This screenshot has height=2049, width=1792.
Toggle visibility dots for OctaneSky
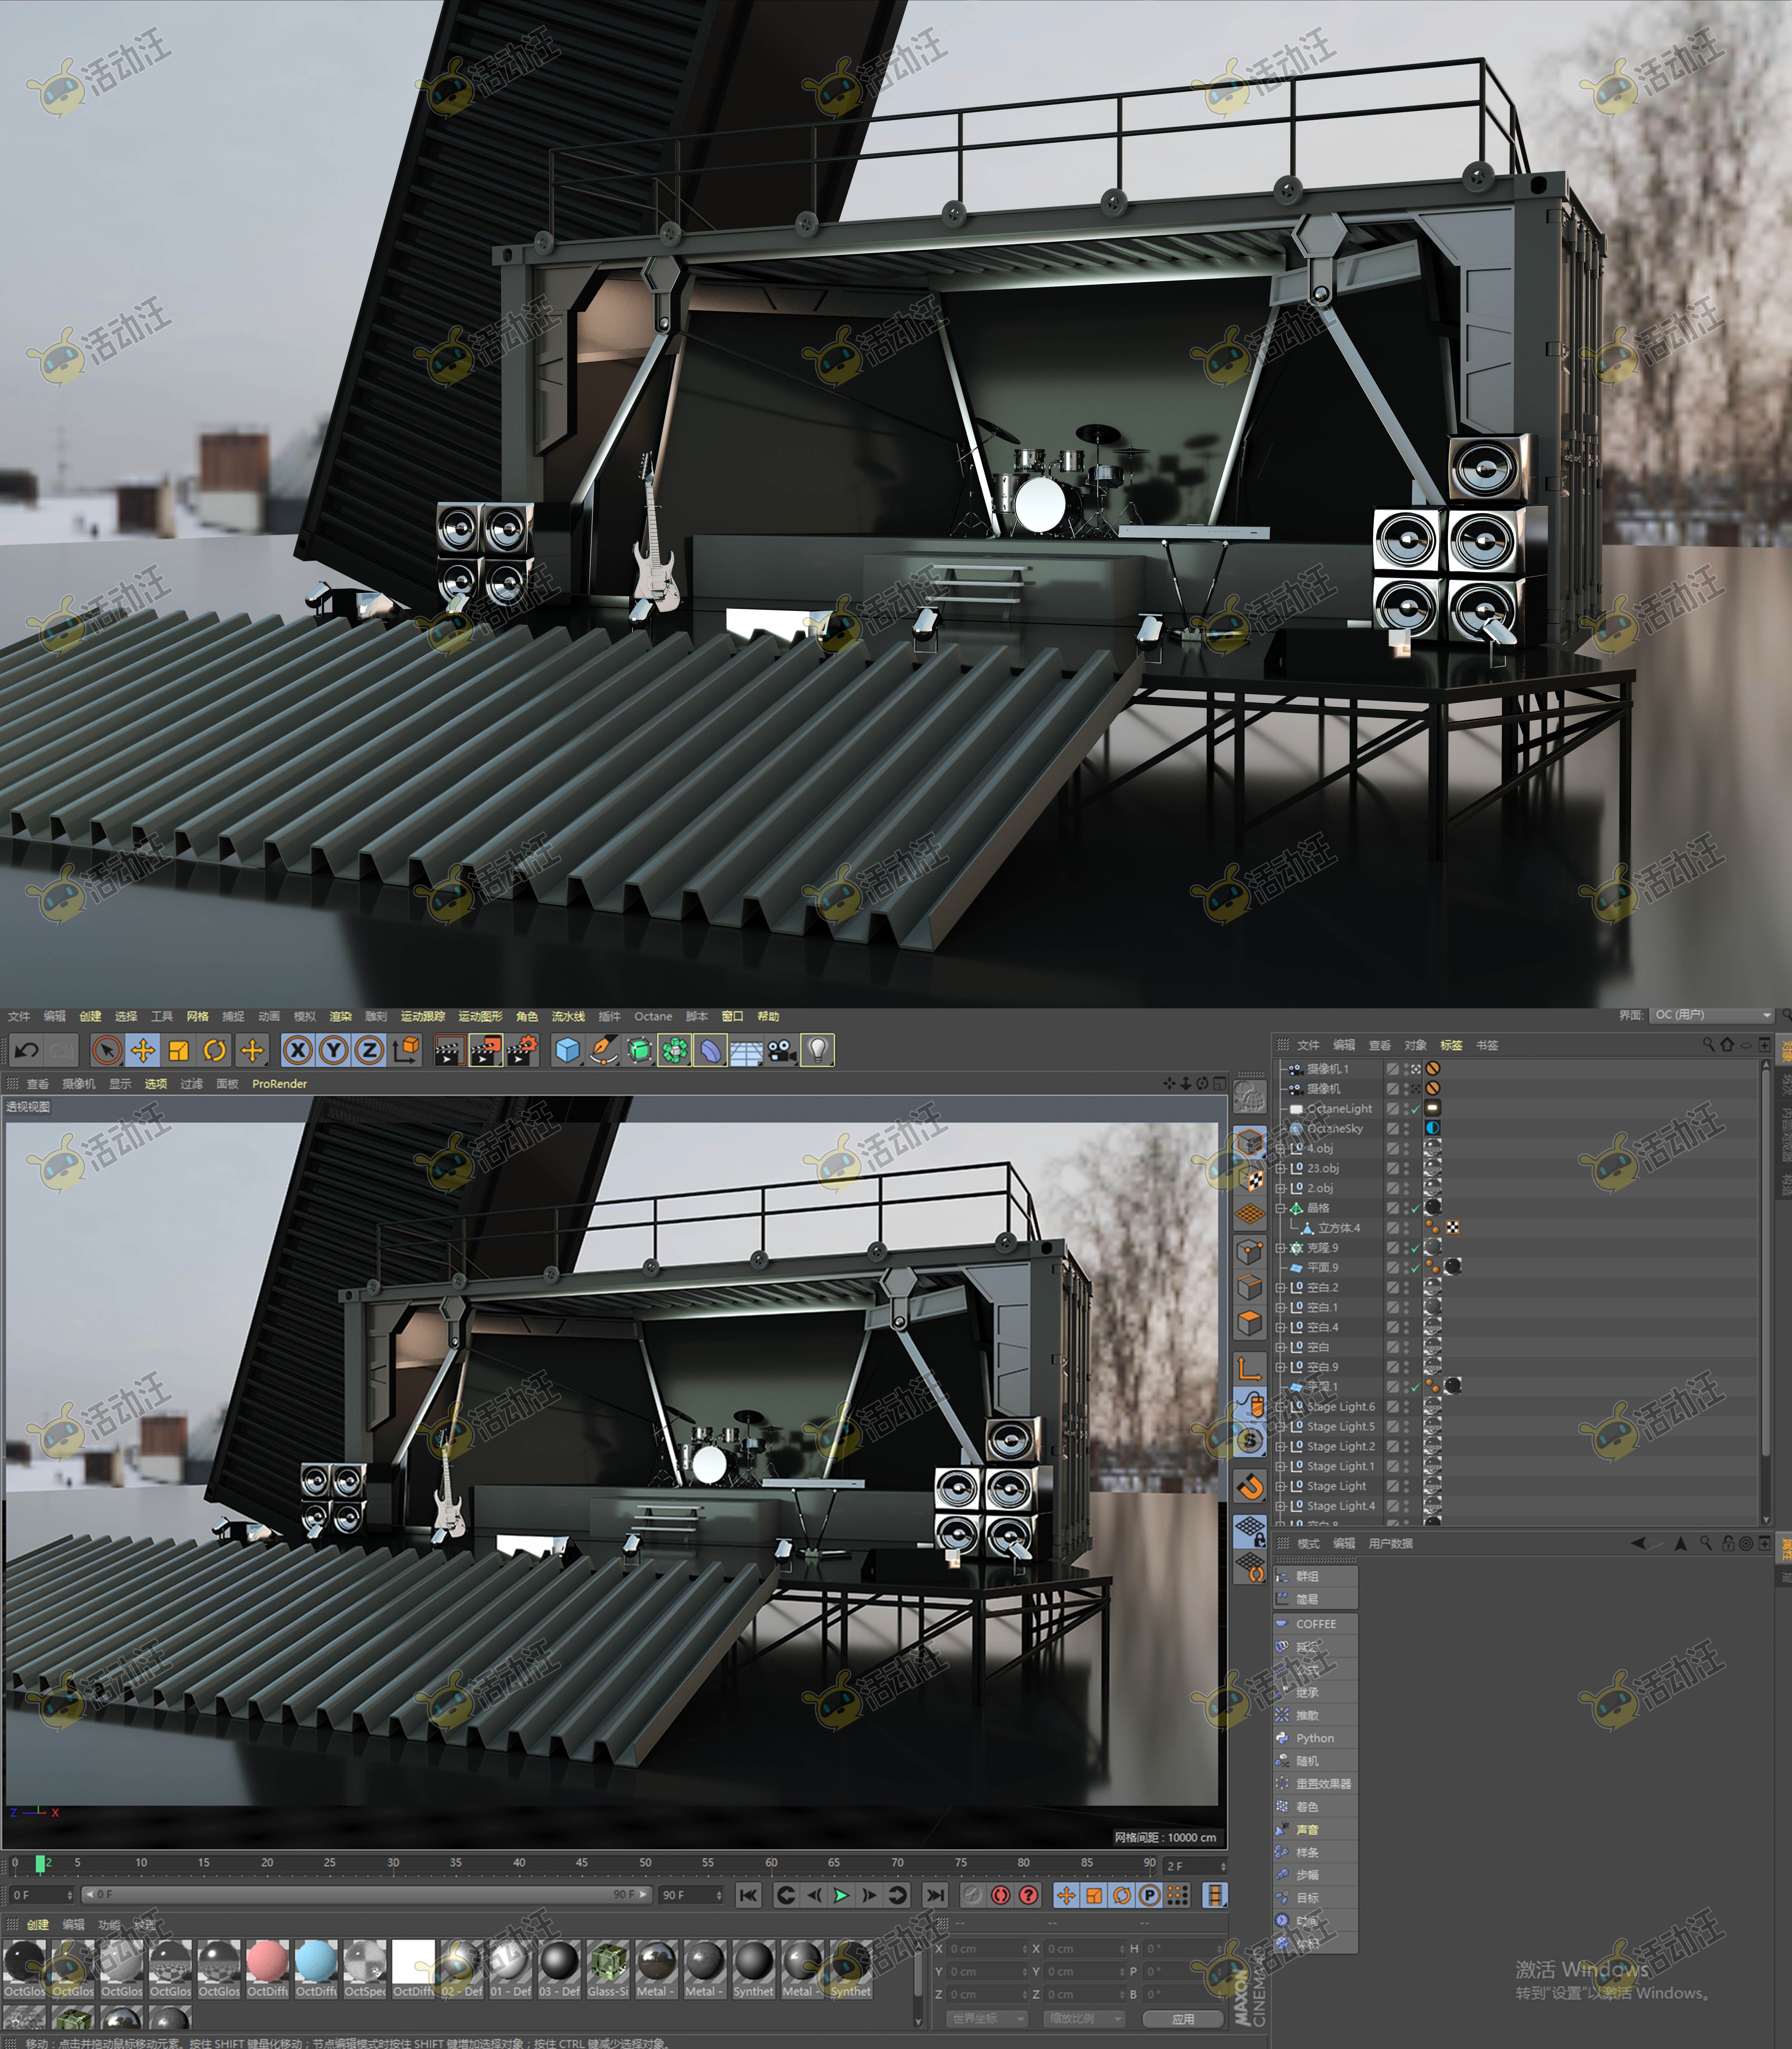[1406, 1129]
